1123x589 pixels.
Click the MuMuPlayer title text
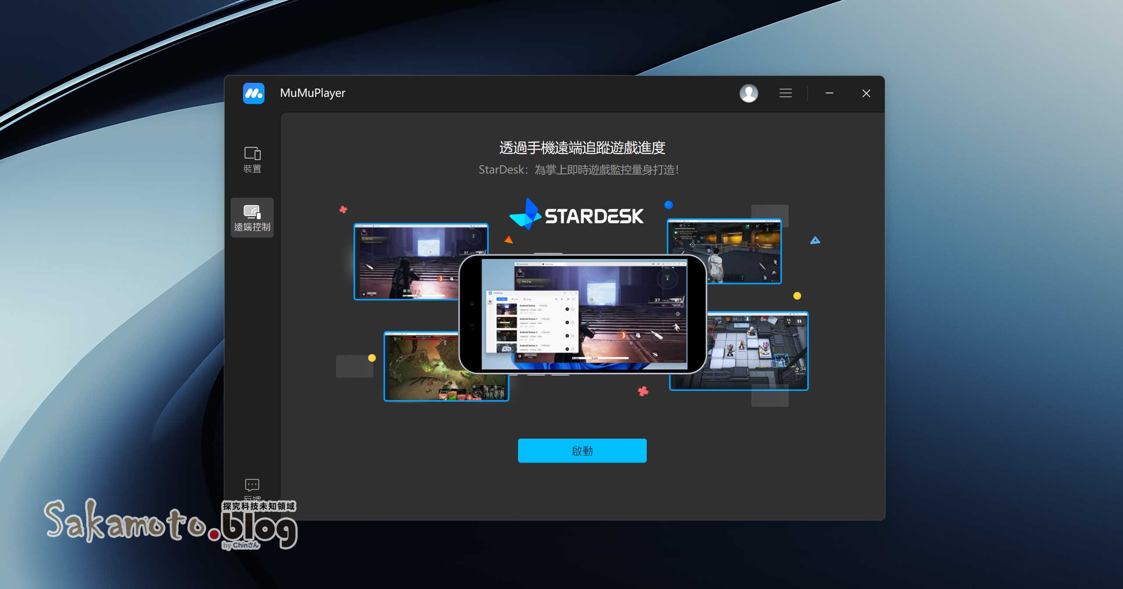coord(313,93)
